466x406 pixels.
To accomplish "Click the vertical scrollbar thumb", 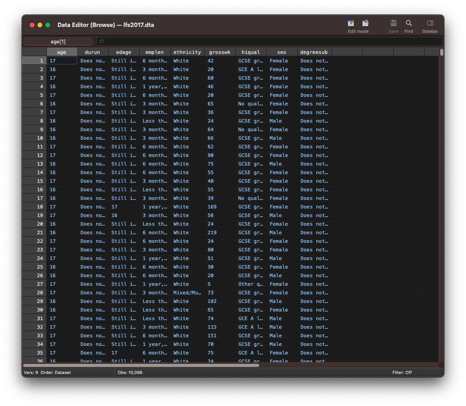I will click(441, 52).
